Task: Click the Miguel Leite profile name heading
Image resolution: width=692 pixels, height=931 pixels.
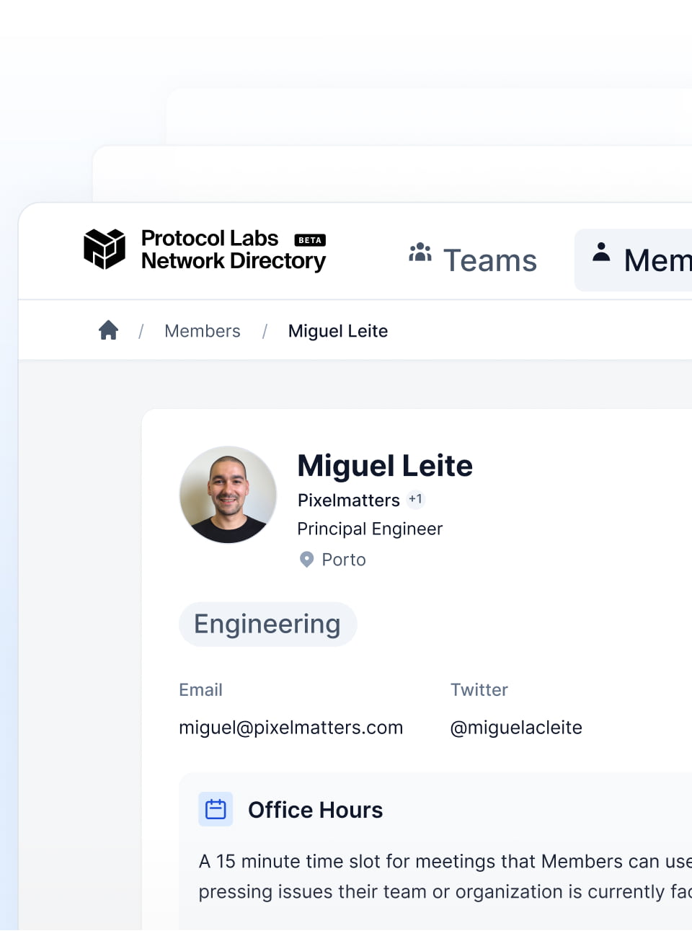Action: [385, 466]
